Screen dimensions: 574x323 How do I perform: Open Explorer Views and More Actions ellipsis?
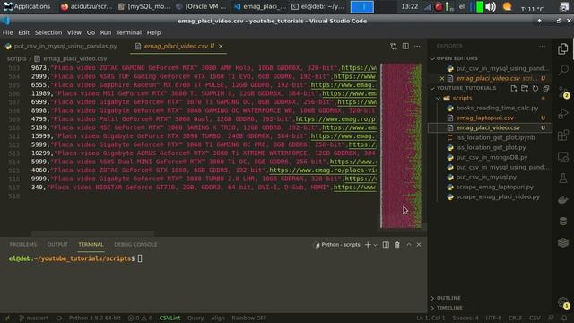(542, 46)
